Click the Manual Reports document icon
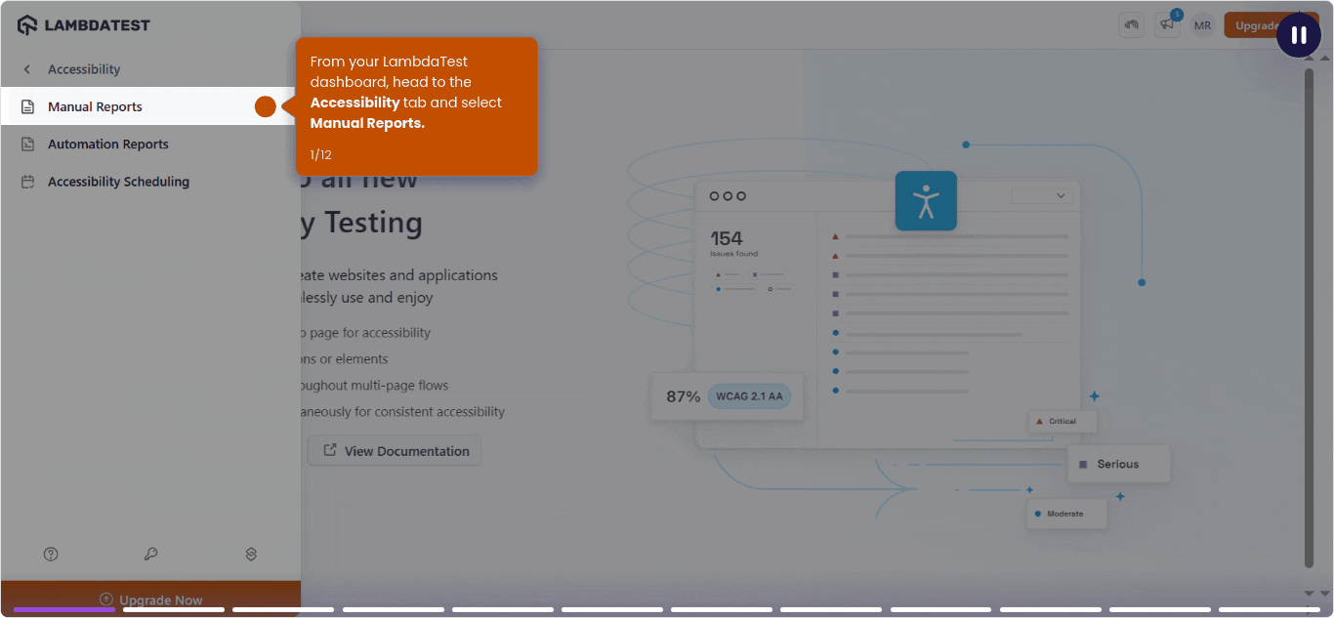 click(27, 106)
